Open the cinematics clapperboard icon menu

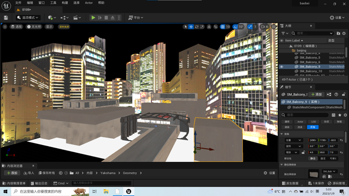75,18
